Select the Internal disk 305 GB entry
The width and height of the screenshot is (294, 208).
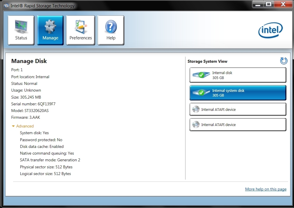[238, 75]
